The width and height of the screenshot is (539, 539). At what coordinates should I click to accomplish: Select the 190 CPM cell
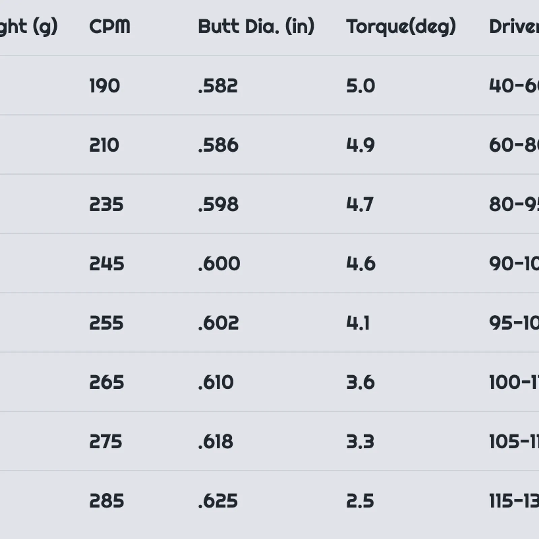click(x=104, y=86)
